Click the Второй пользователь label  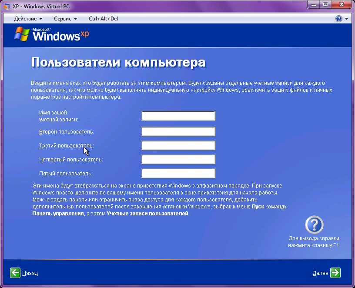[67, 131]
